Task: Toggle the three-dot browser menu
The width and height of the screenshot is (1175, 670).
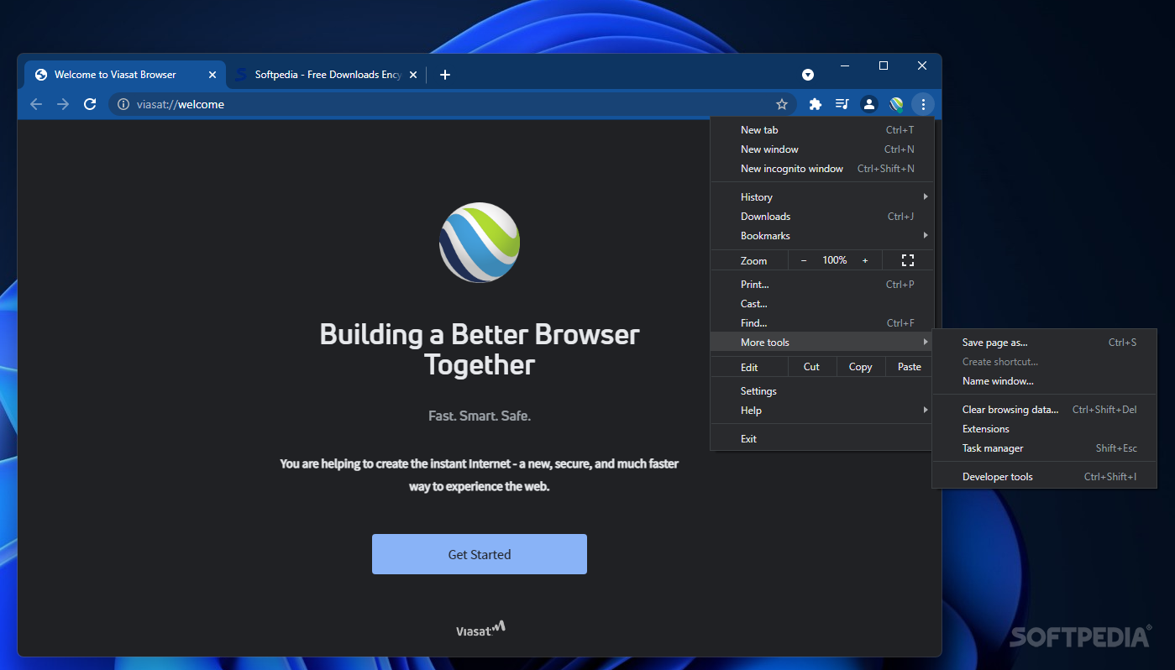Action: (923, 104)
